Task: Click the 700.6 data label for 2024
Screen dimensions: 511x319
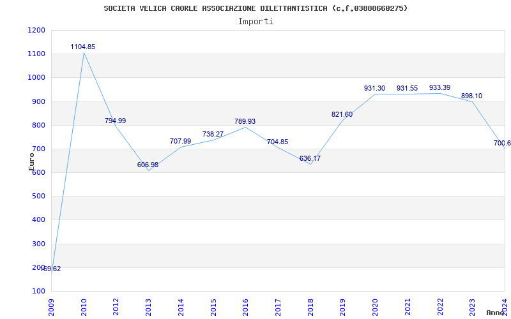Action: point(502,143)
